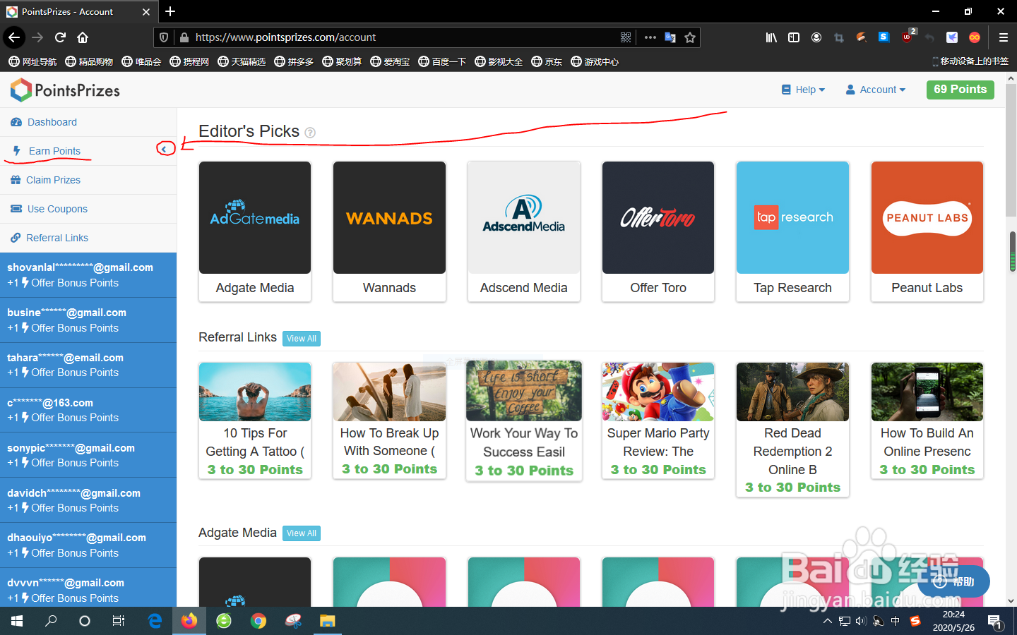Open the Firefox account icon
1017x635 pixels.
point(816,37)
